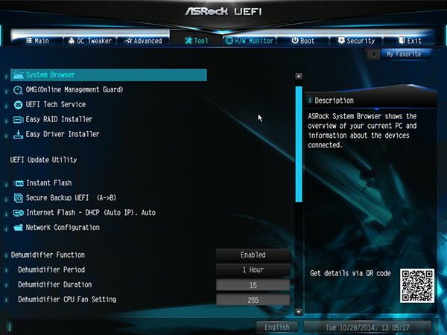Click the scrollbar down arrow
Screen dimensions: 447x335
299,312
